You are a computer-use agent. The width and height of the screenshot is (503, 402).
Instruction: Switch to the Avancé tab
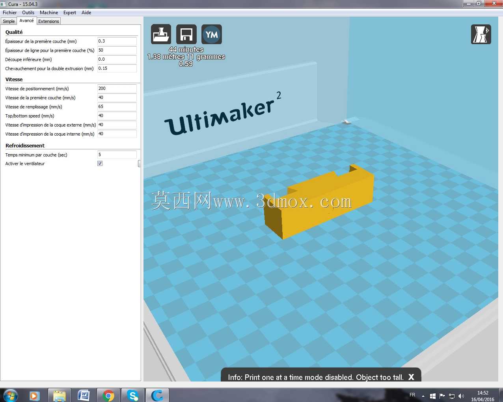tap(26, 21)
